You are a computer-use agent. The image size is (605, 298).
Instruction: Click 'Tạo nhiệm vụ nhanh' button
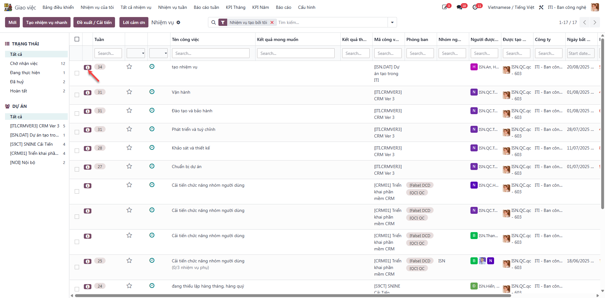coord(47,22)
